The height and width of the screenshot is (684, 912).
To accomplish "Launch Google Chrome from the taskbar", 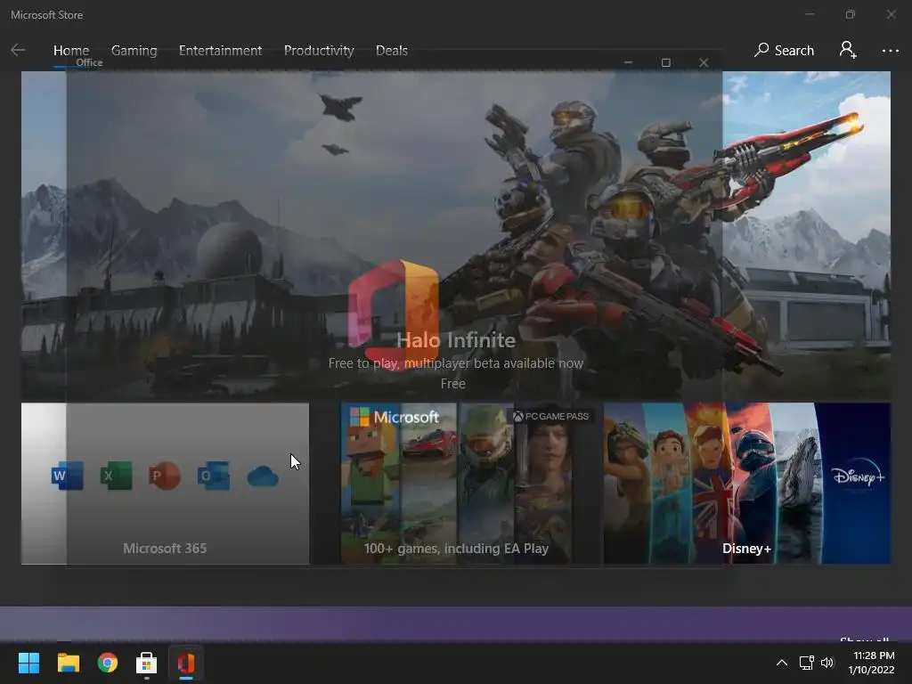I will 108,663.
